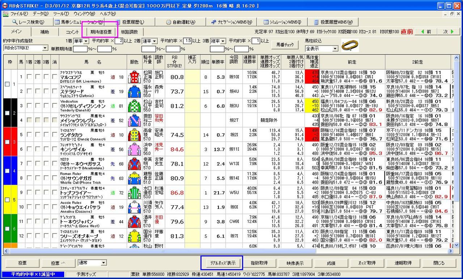Tick the 1着 checkbox for horse 9 トップフライアー

coord(29,192)
